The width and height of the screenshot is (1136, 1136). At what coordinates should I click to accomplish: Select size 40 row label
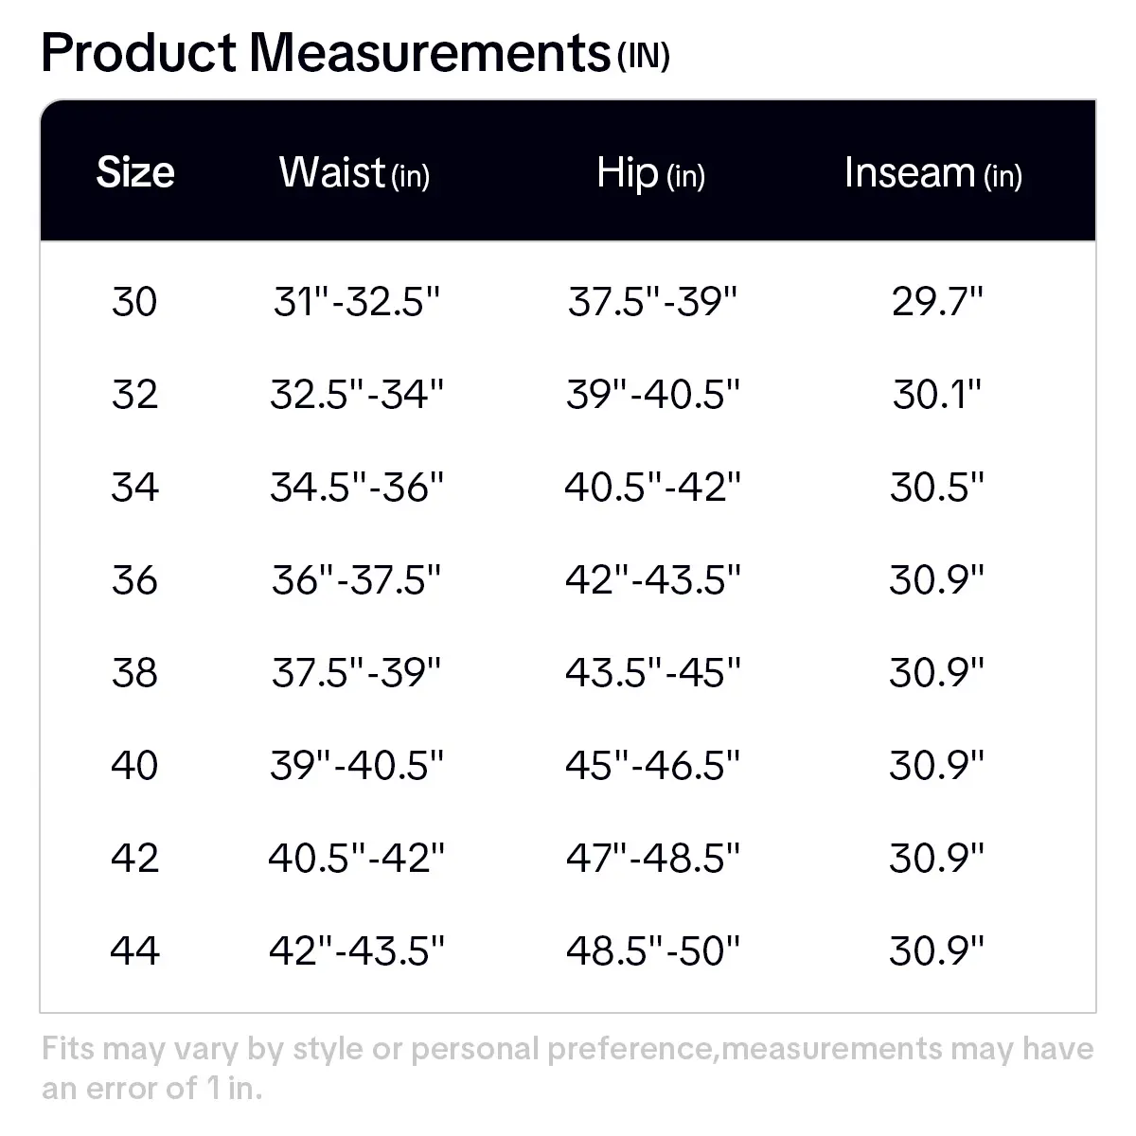[134, 765]
